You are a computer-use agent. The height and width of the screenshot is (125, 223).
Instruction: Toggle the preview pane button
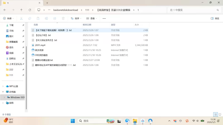tap(215, 18)
